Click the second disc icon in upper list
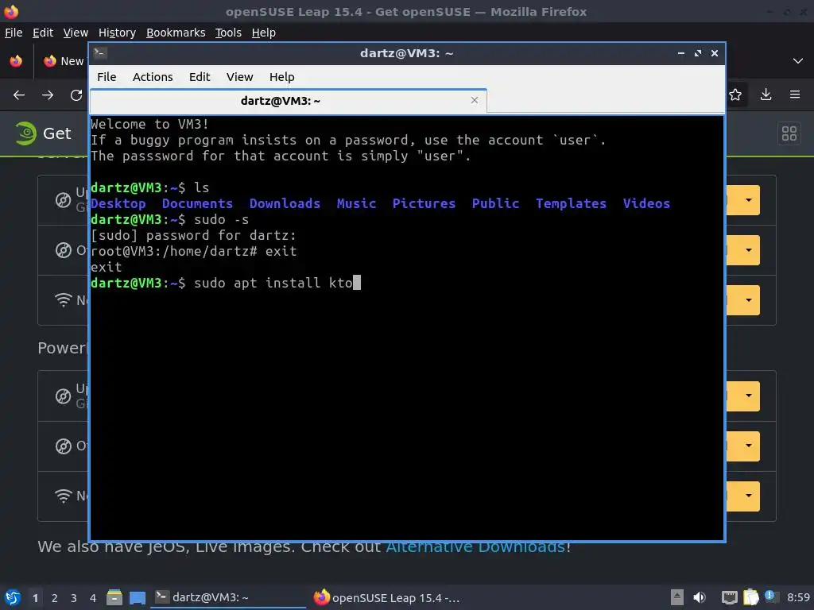Viewport: 814px width, 610px height. [64, 250]
